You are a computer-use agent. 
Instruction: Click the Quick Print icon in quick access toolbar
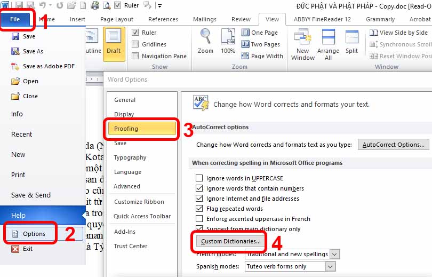coord(95,5)
